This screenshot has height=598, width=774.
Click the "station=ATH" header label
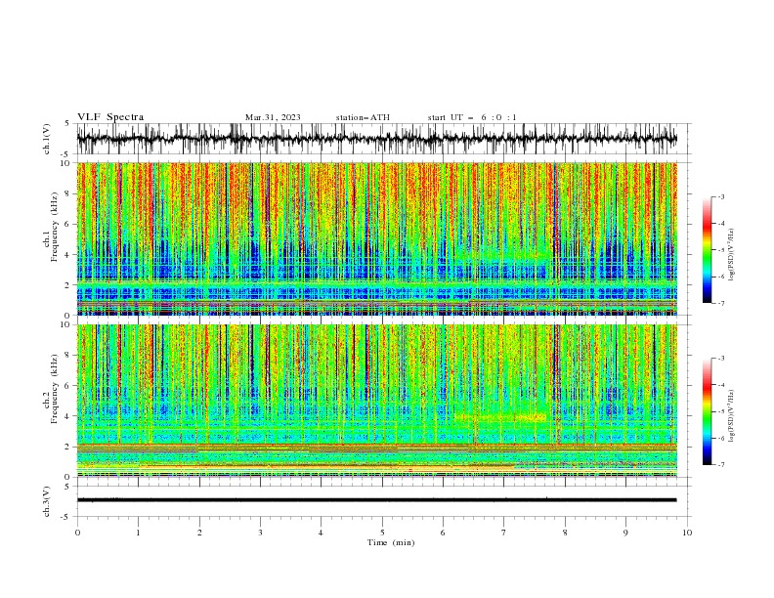pos(363,117)
